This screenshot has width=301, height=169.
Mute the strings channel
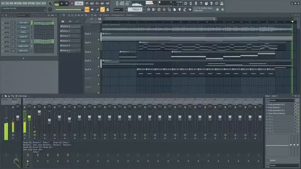point(3,27)
